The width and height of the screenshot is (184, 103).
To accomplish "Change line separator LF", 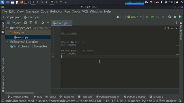I will (x=114, y=101).
